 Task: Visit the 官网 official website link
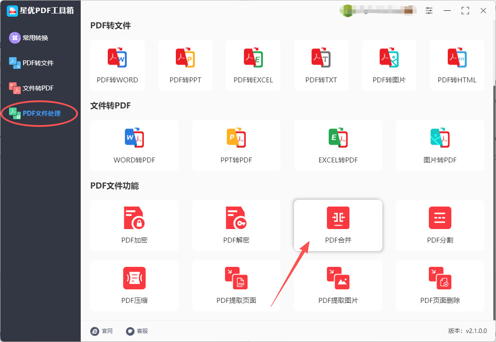click(x=101, y=331)
